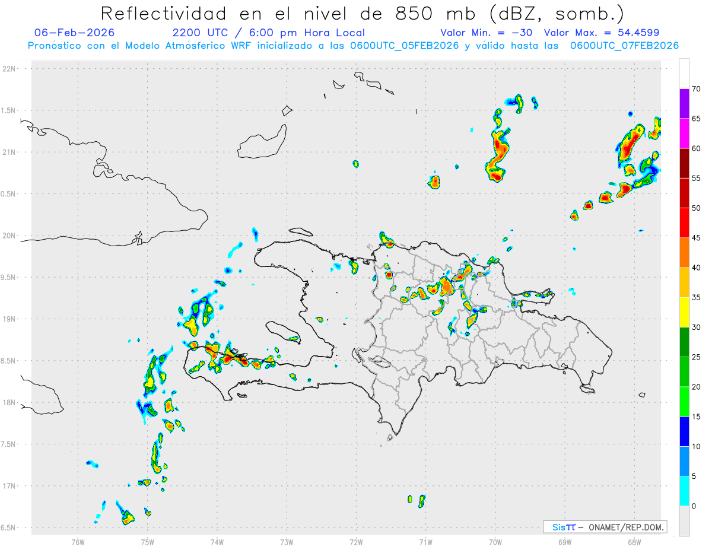Viewport: 712px width, 550px height.
Task: Click the colorbar value '60'
Action: click(697, 148)
